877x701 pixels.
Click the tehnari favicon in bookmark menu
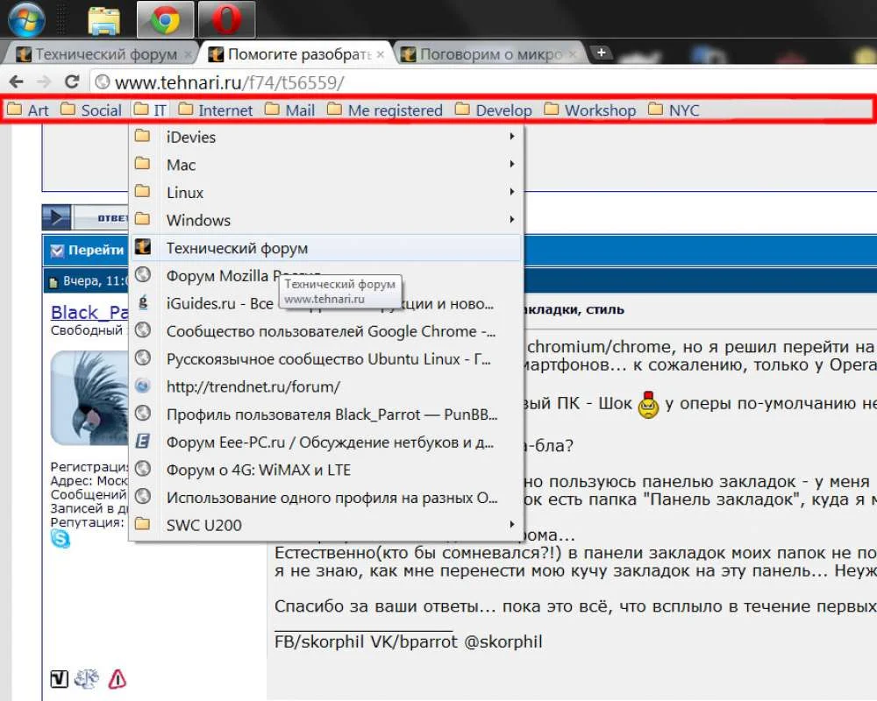click(x=143, y=246)
